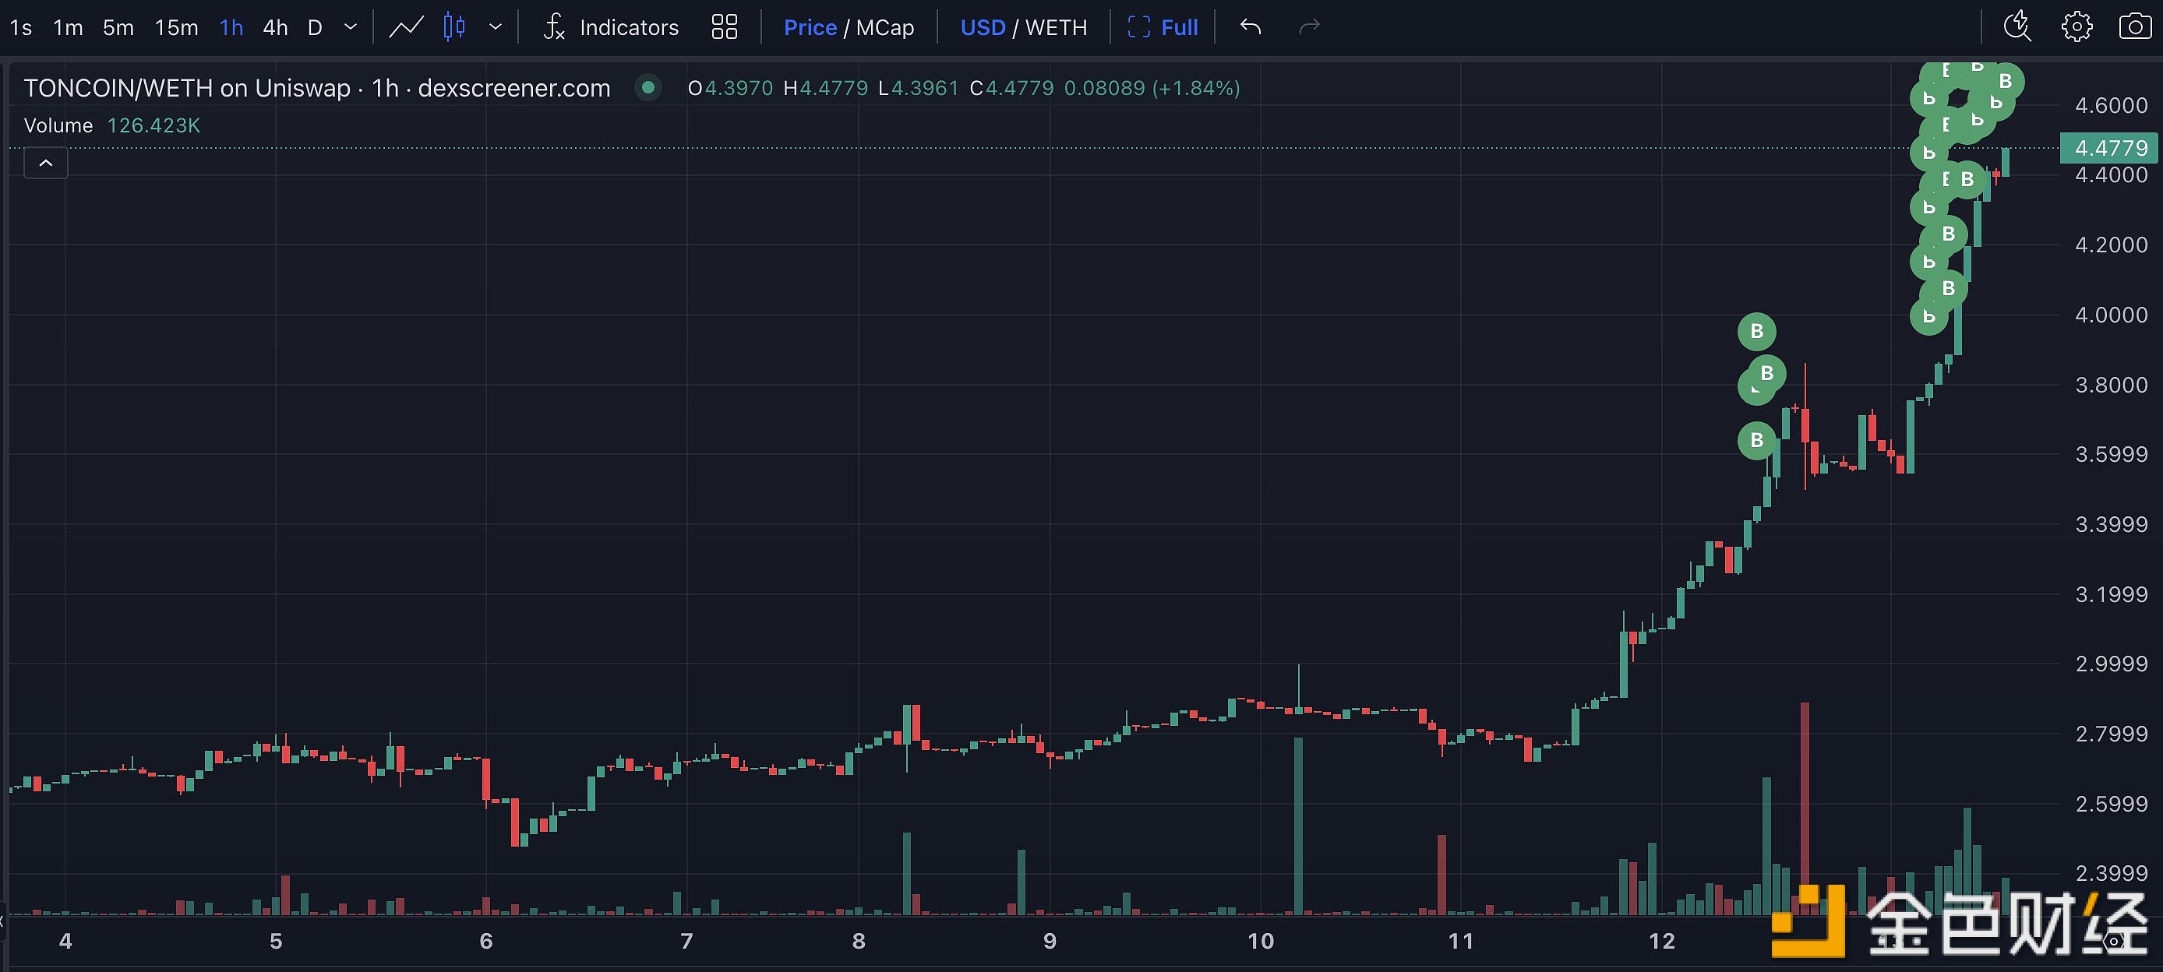Click the lone buy marker just below the 4.0000 level

coord(1756,332)
